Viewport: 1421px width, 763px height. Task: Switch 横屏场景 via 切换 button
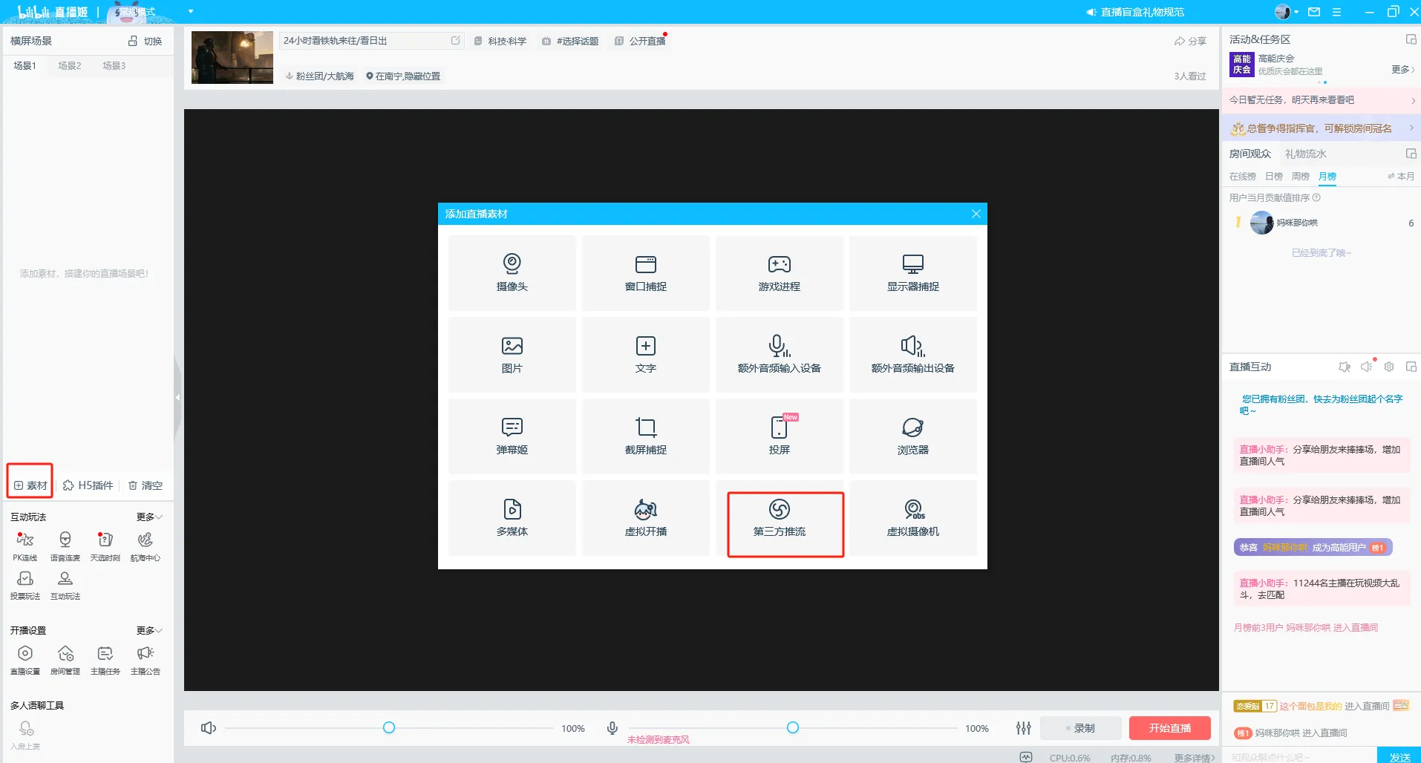coord(145,41)
